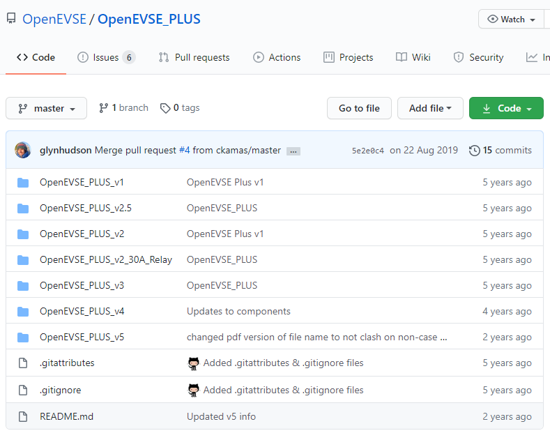Viewport: 550px width, 440px height.
Task: Go to the Pull requests tab
Action: click(194, 57)
